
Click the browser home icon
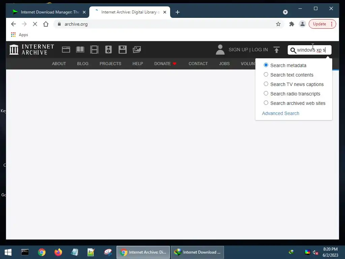[46, 24]
